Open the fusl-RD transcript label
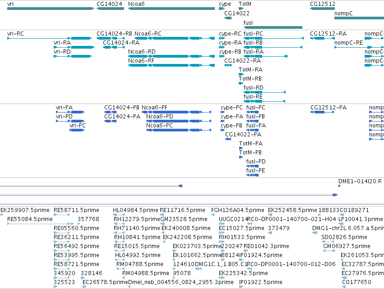 (x=253, y=88)
